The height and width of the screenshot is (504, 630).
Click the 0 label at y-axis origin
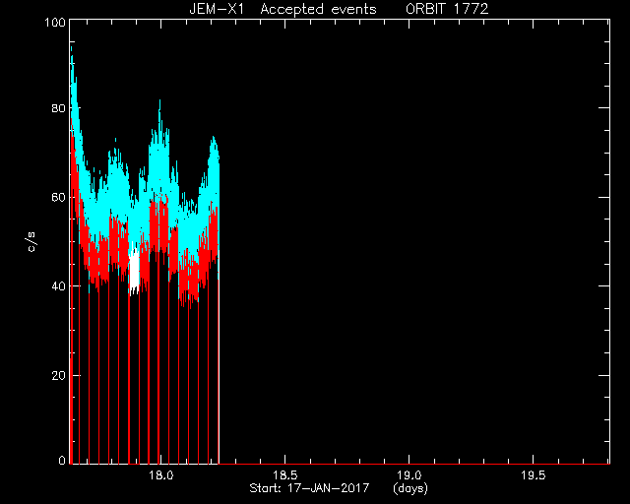coord(62,460)
